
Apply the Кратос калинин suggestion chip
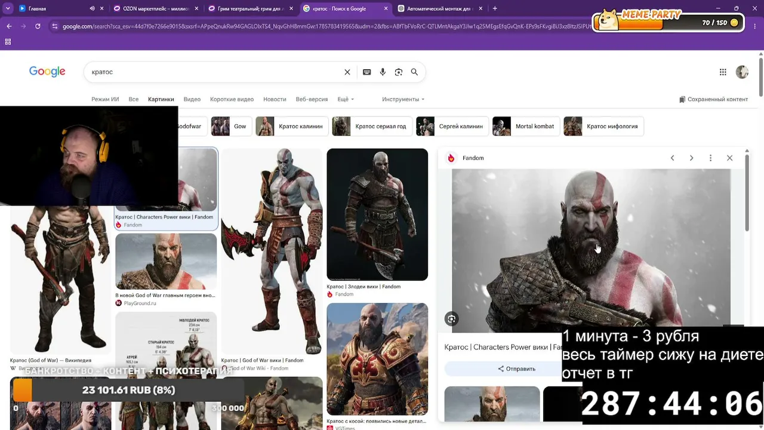coord(292,127)
